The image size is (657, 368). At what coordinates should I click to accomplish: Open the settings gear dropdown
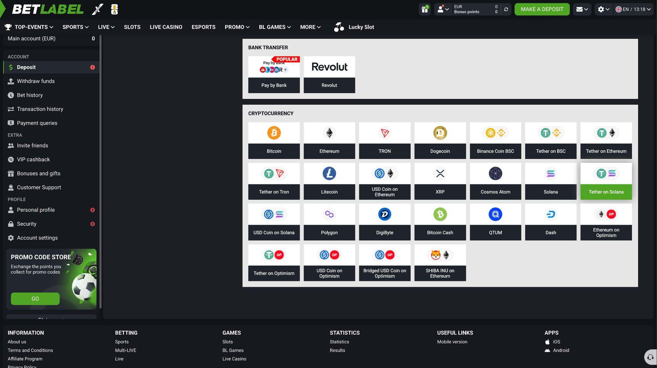tap(603, 9)
